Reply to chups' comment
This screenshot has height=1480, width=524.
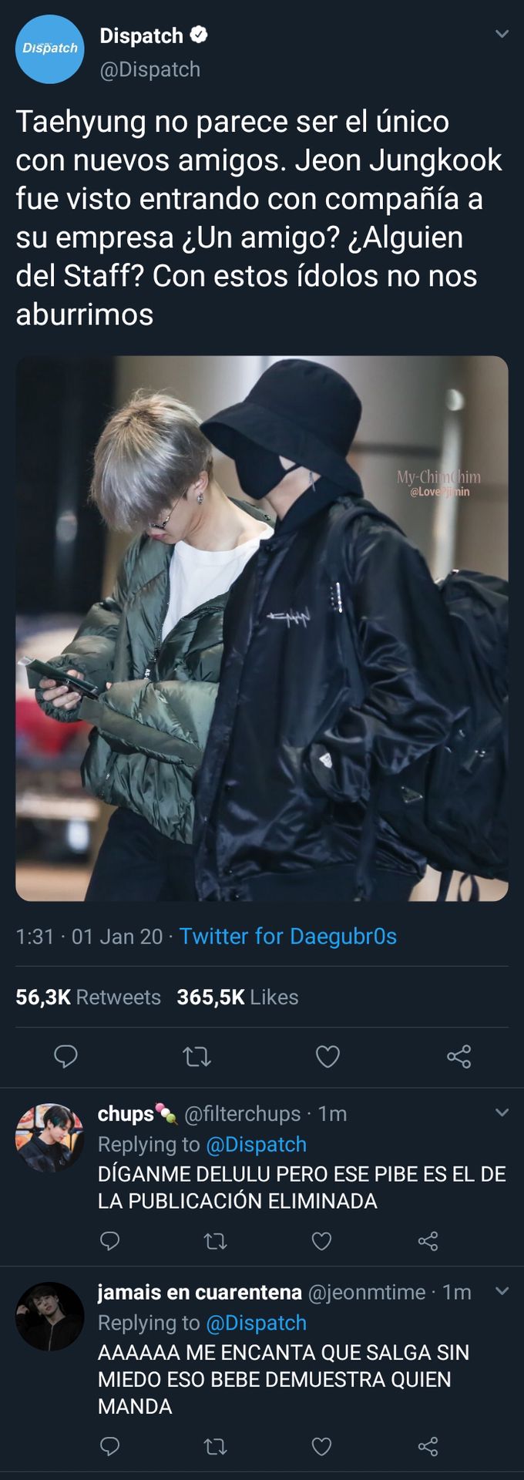click(x=110, y=1241)
